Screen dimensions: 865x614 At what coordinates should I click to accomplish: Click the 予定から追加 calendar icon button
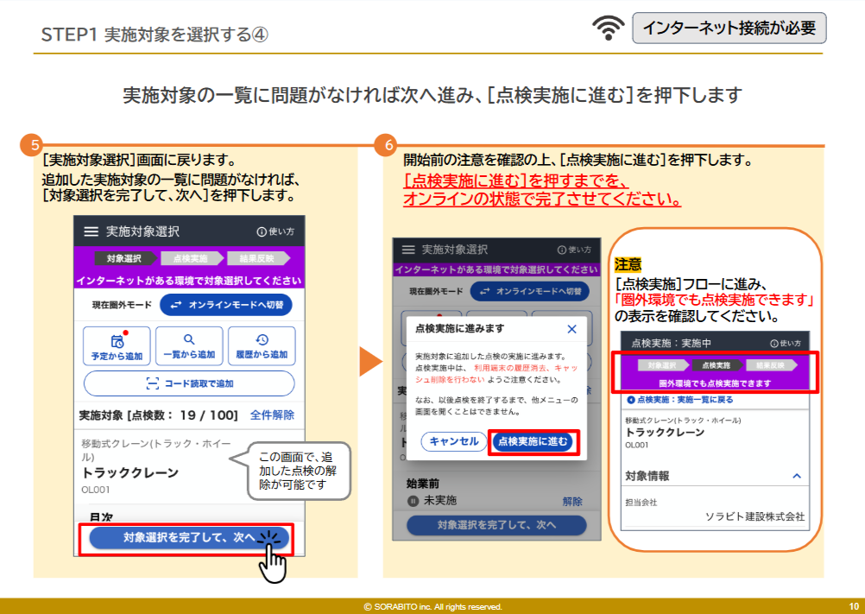(117, 345)
